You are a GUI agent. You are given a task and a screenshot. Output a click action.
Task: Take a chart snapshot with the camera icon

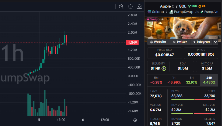139,6
